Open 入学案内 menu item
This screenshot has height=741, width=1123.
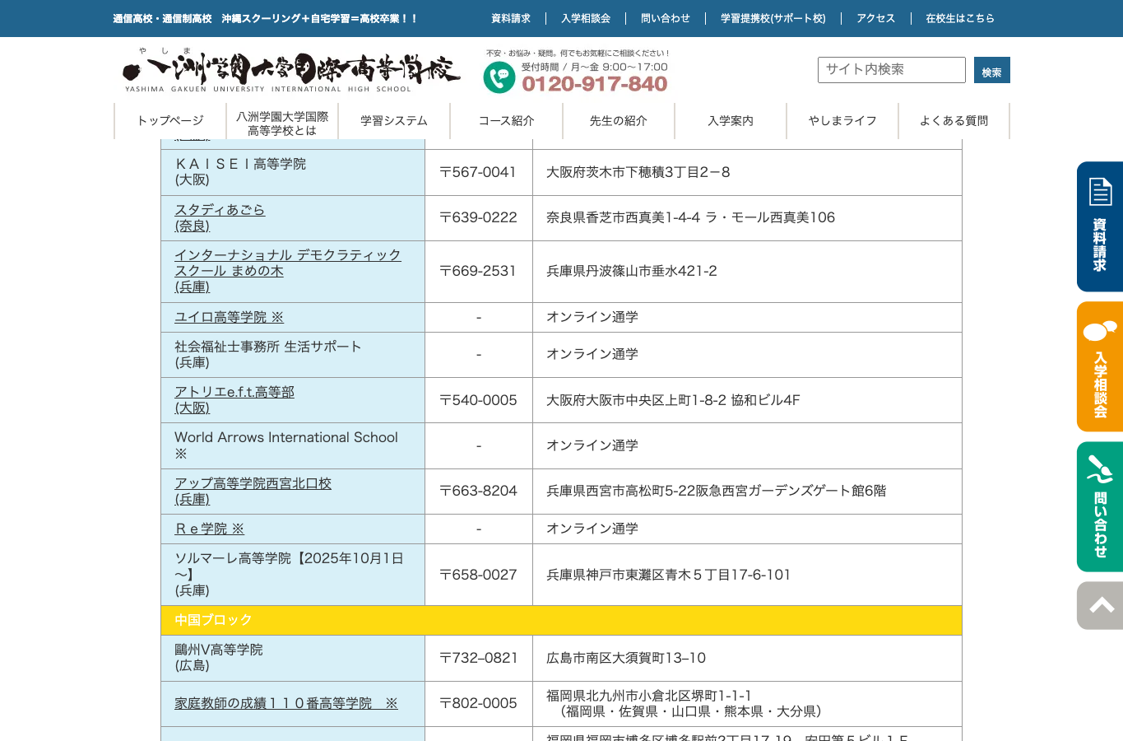(x=731, y=121)
